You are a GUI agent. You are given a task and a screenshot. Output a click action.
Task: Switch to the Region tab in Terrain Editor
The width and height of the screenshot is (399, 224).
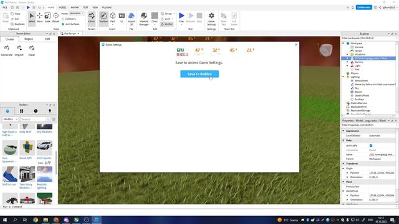[29, 39]
